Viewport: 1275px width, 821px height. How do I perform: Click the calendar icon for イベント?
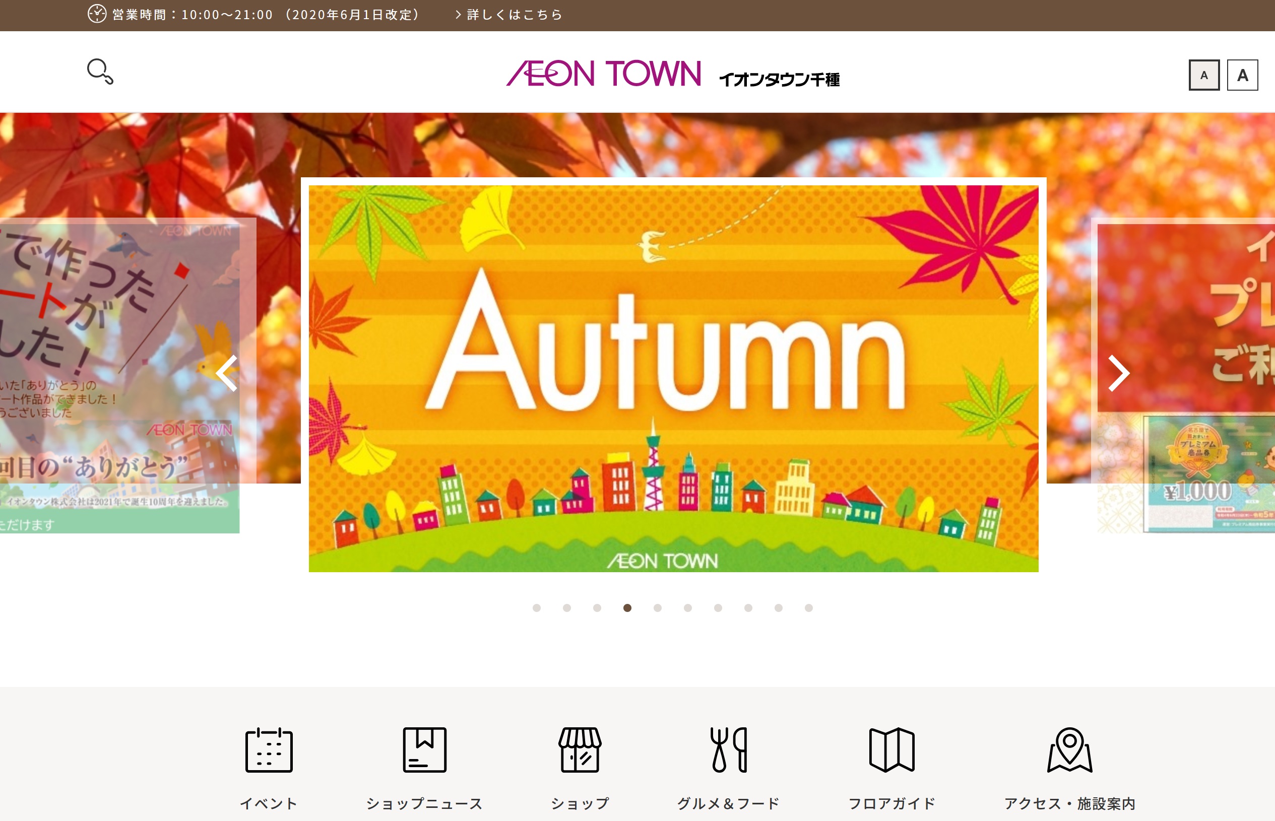click(269, 749)
